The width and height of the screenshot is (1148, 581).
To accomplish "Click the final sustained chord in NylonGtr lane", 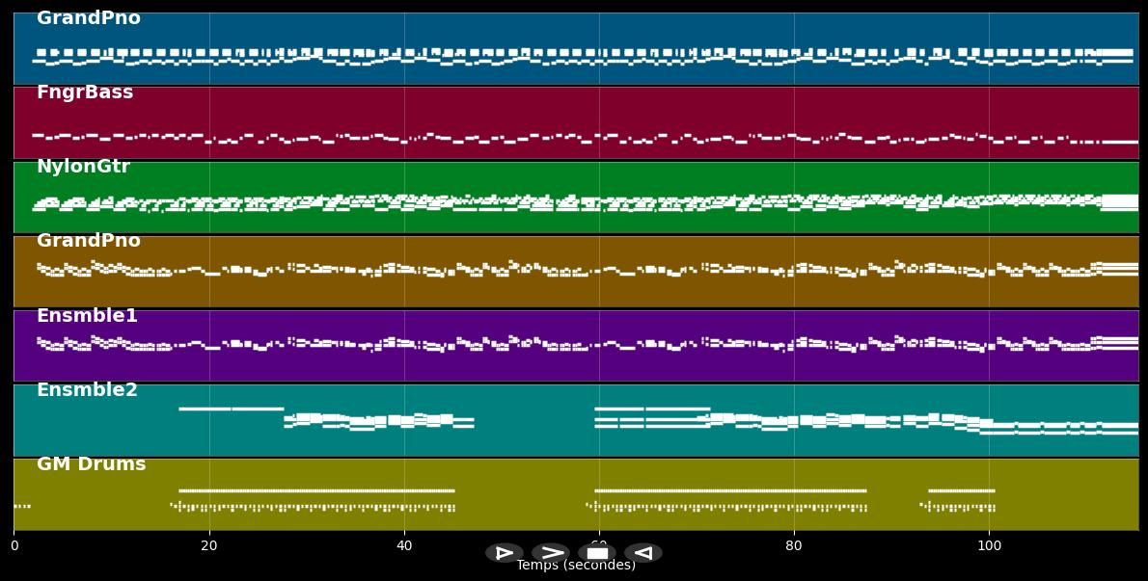I will coord(1119,201).
